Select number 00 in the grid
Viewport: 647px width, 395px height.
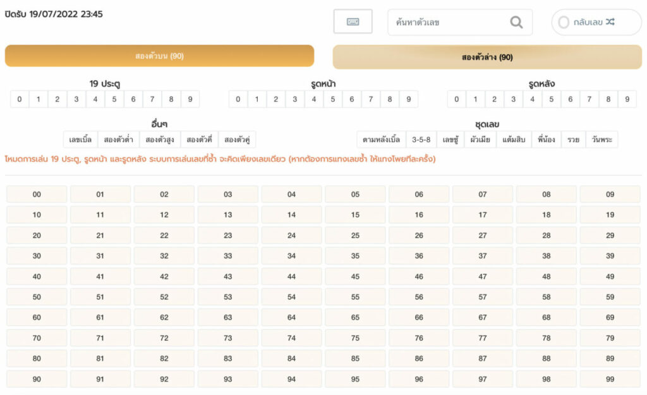tap(37, 195)
